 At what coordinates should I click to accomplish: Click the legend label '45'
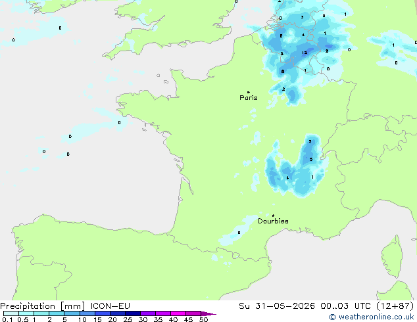188,319
